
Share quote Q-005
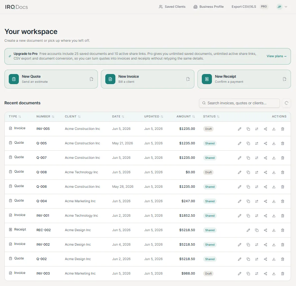pos(265,143)
